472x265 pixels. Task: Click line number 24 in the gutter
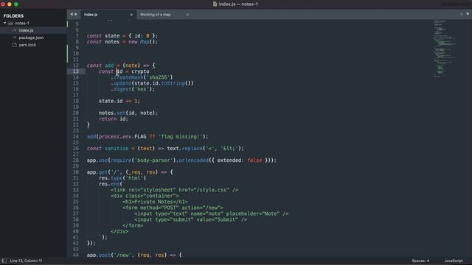pyautogui.click(x=75, y=137)
